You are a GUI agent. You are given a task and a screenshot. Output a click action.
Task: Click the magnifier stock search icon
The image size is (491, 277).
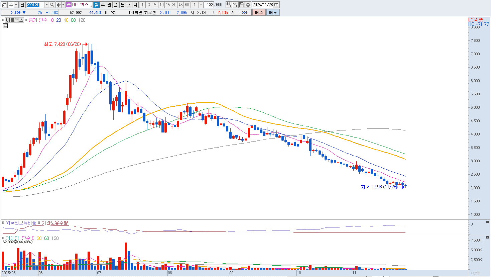(x=52, y=5)
